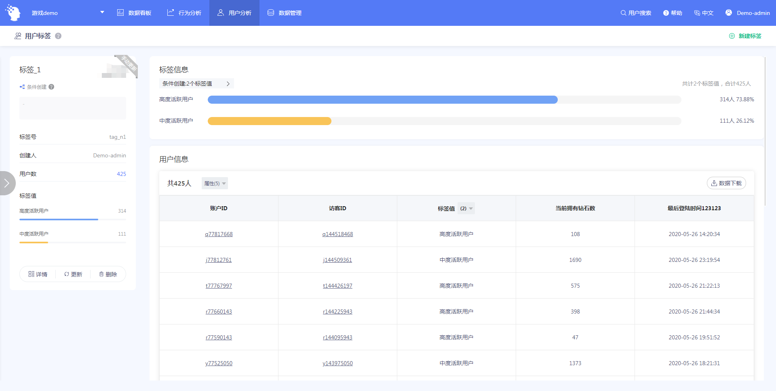Open the 数据管理 menu
The height and width of the screenshot is (391, 776).
coord(285,13)
